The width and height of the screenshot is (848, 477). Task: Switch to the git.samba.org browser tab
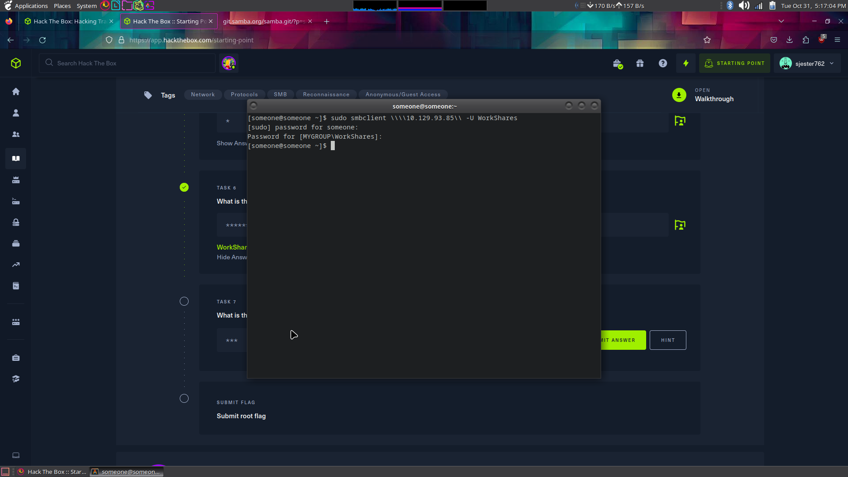tap(264, 21)
